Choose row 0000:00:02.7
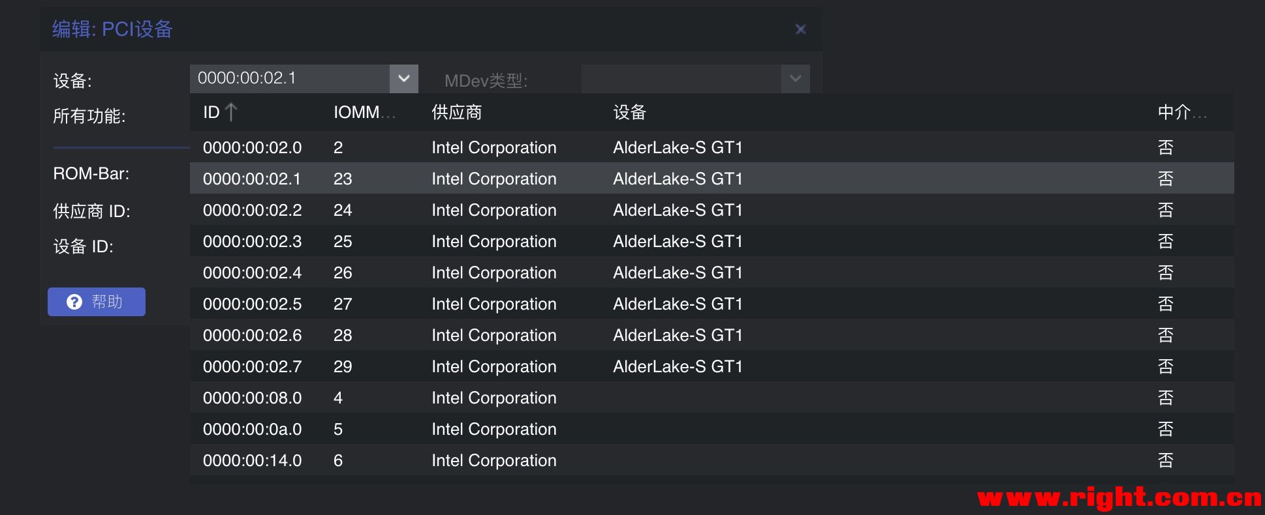This screenshot has width=1265, height=515. point(252,366)
